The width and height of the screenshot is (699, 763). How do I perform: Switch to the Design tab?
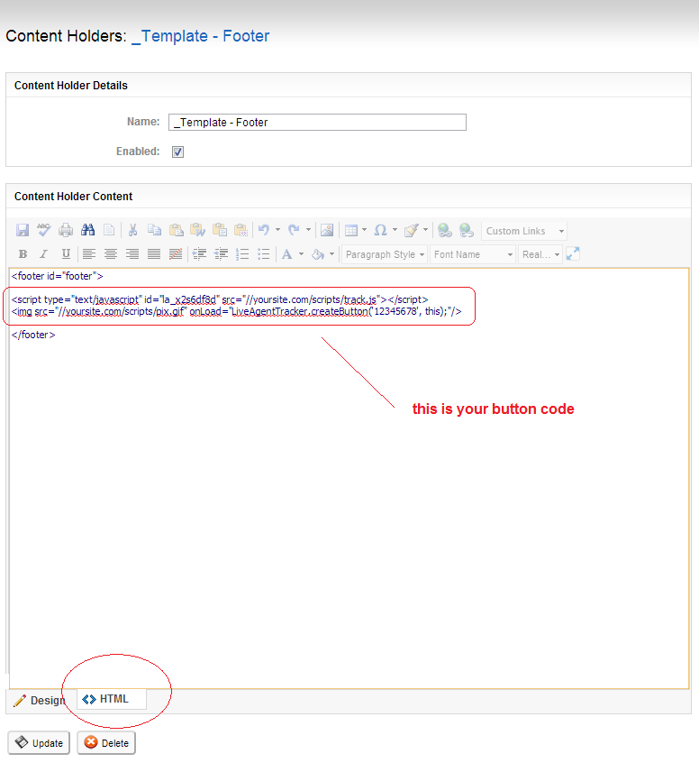coord(40,700)
